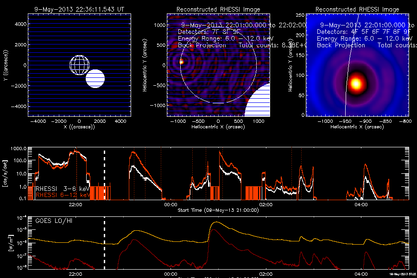Click the middle "Reconstructed RHESSI Image" title
417x278 pixels.
(218, 9)
